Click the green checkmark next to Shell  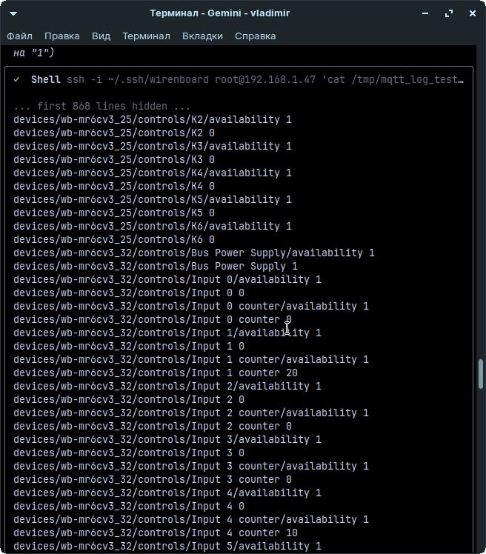point(16,80)
